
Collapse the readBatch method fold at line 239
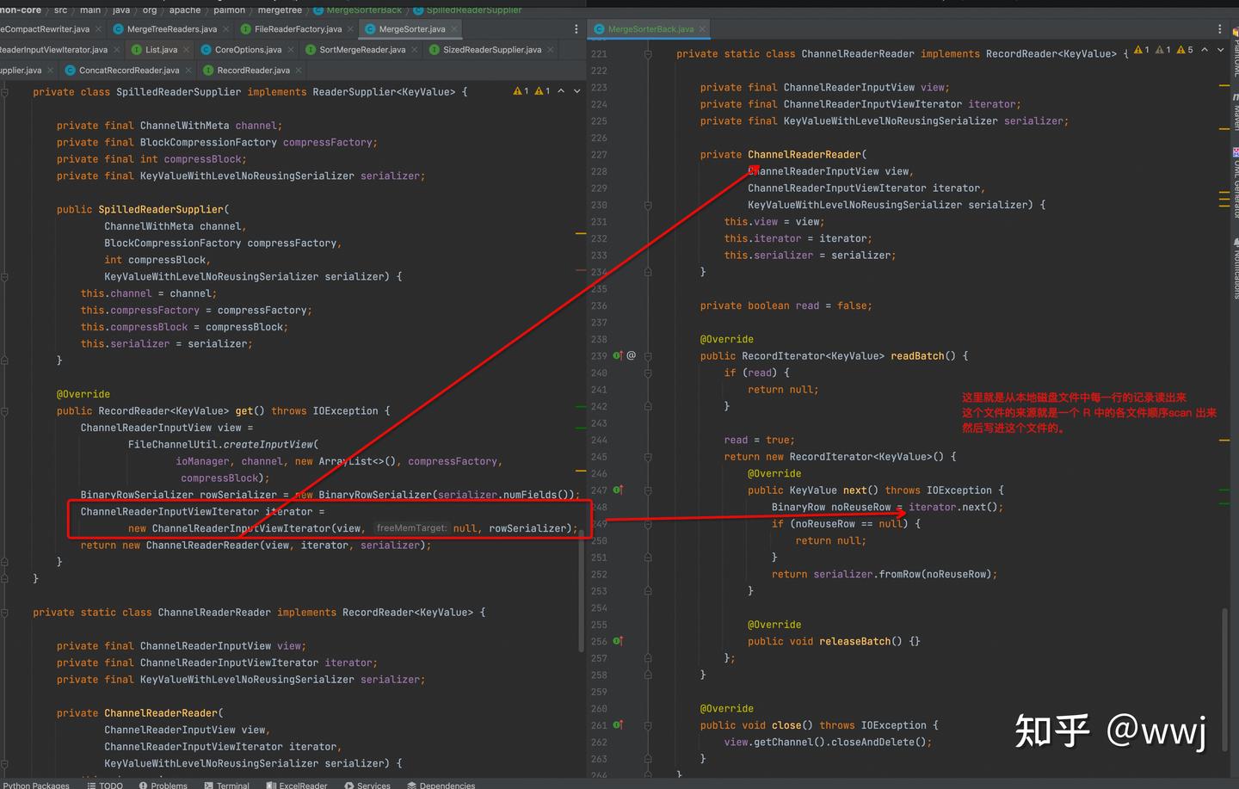click(648, 355)
